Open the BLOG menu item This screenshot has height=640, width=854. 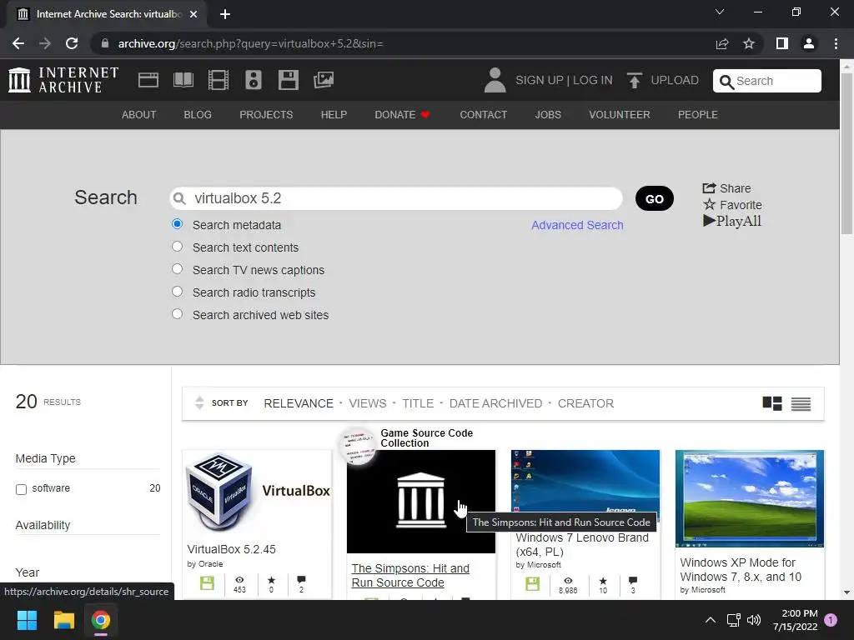(x=198, y=115)
